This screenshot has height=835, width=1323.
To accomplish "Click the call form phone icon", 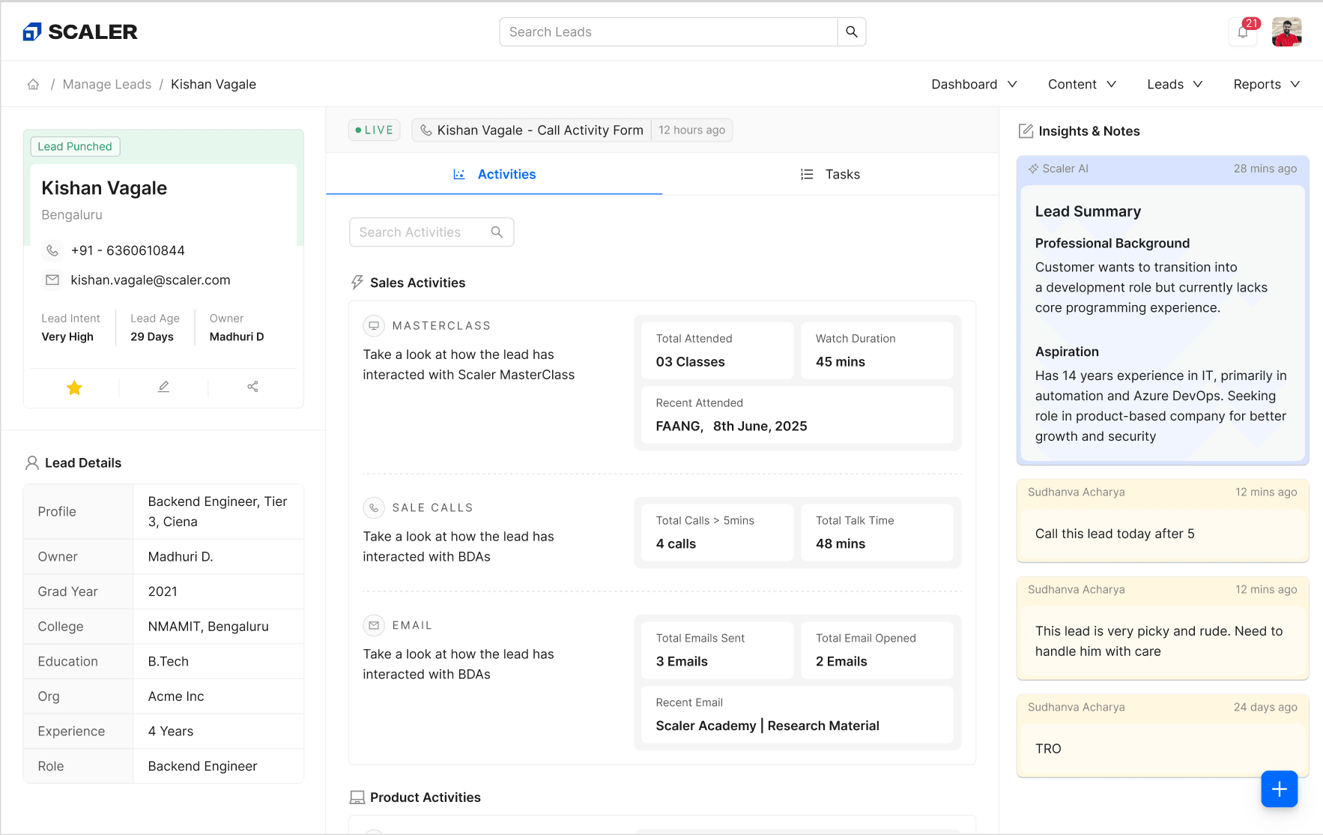I will 426,130.
